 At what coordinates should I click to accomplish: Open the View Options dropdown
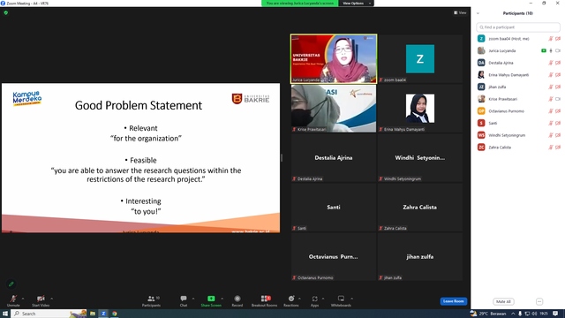[356, 4]
